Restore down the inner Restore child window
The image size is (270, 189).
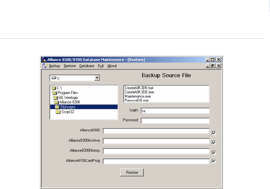(213, 66)
